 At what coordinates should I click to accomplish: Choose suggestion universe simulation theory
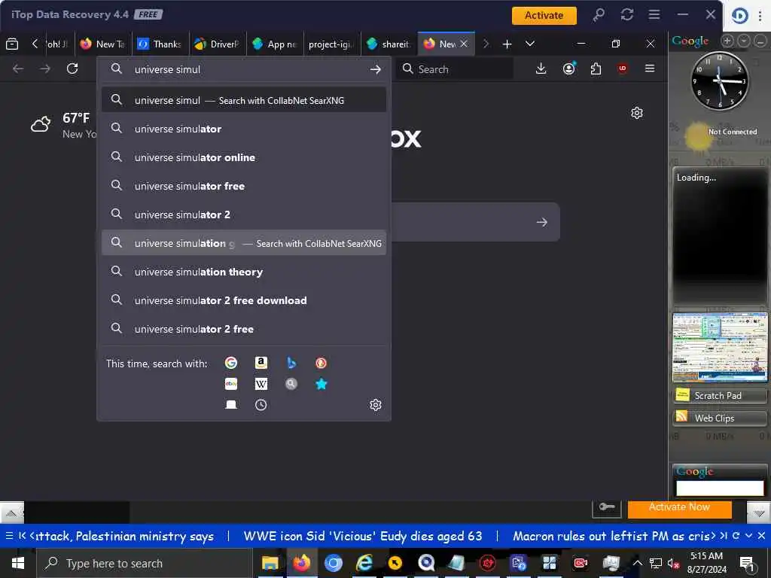tap(244, 272)
